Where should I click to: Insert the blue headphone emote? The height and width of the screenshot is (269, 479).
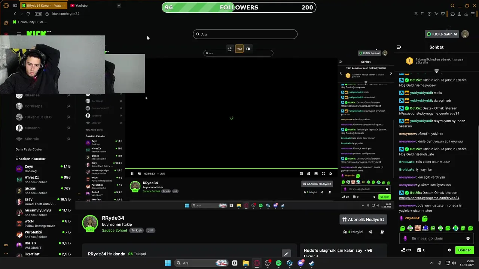pos(425,228)
